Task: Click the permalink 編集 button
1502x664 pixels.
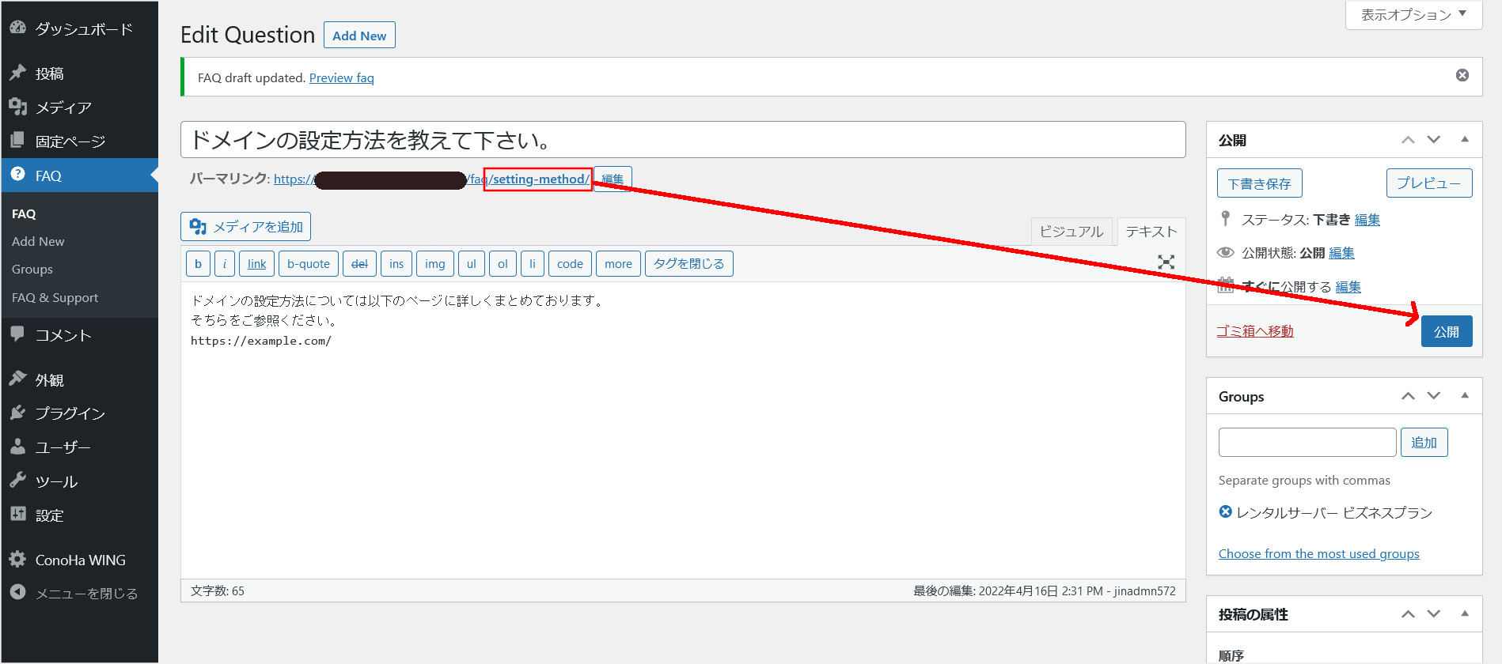Action: pyautogui.click(x=613, y=179)
